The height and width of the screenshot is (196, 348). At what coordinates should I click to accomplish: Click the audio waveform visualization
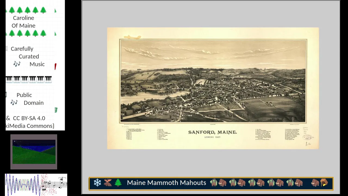click(23, 185)
